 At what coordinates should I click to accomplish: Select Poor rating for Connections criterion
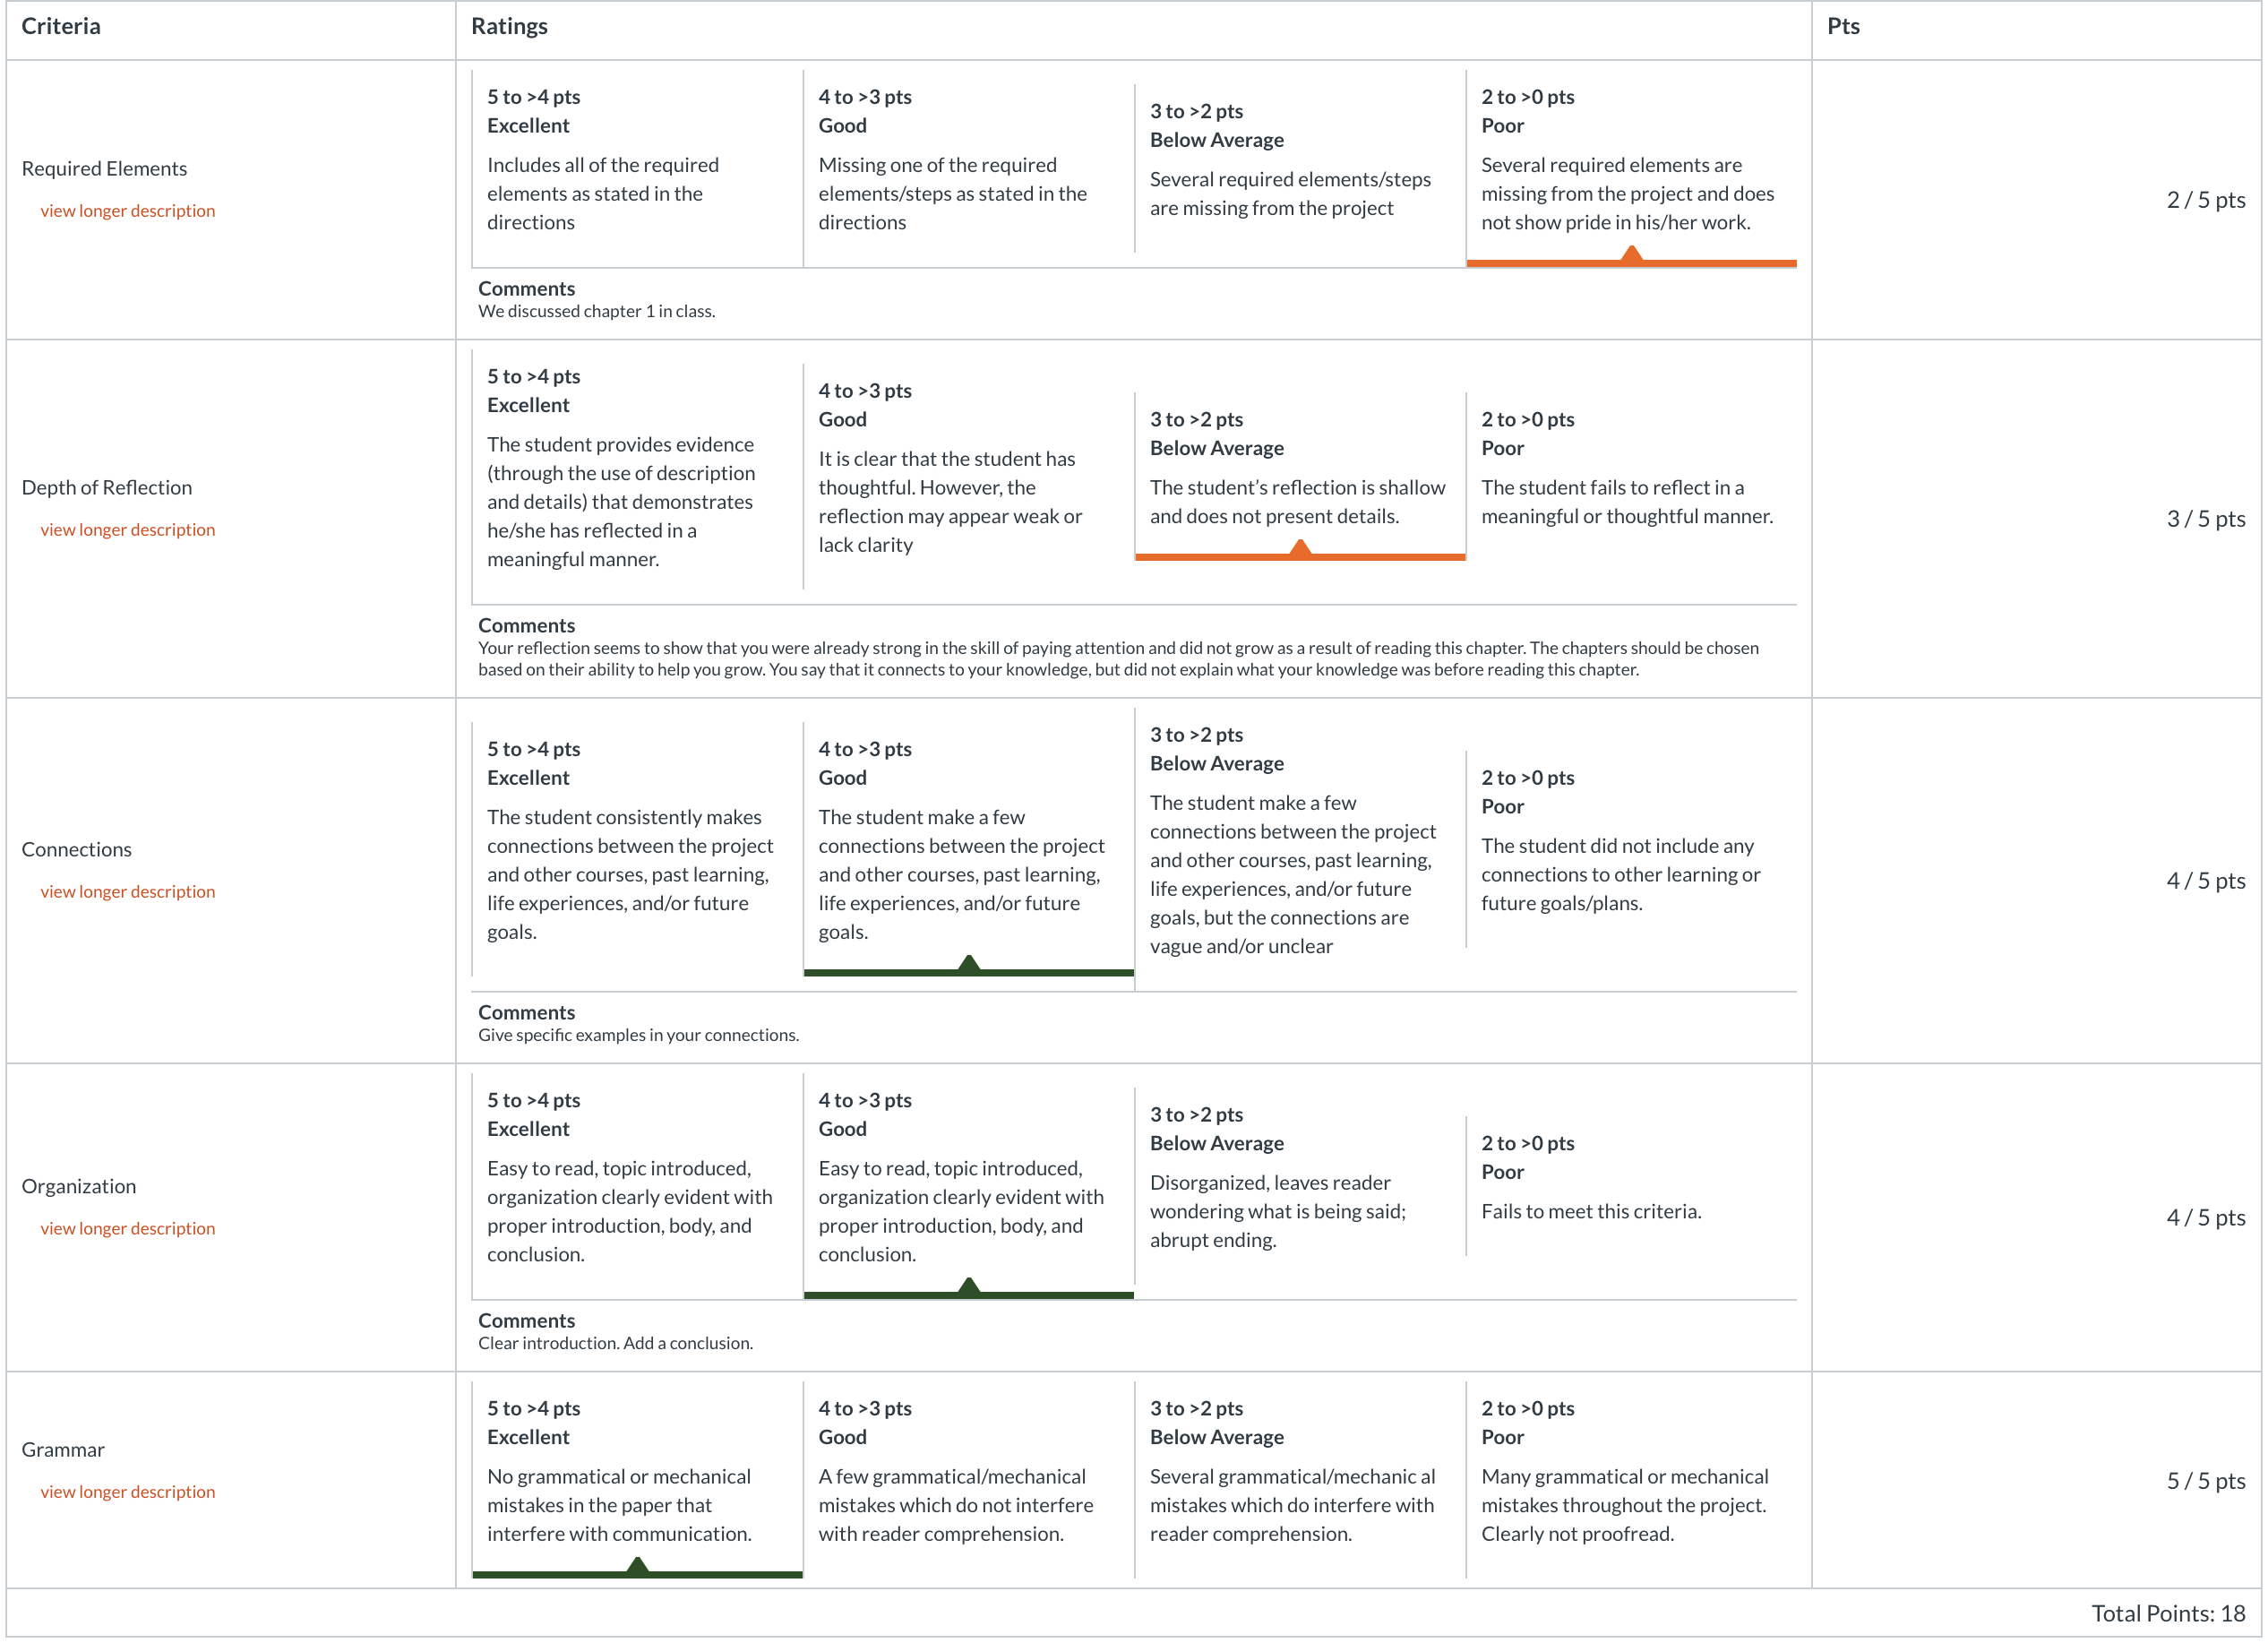1632,849
